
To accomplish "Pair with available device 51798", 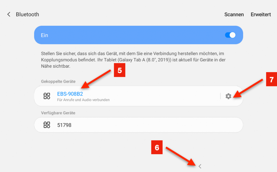I will tap(64, 125).
